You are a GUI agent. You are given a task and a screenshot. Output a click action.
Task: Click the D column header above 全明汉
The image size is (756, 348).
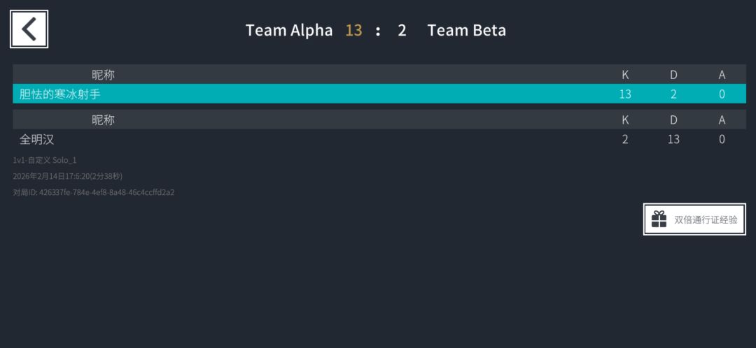(x=673, y=119)
